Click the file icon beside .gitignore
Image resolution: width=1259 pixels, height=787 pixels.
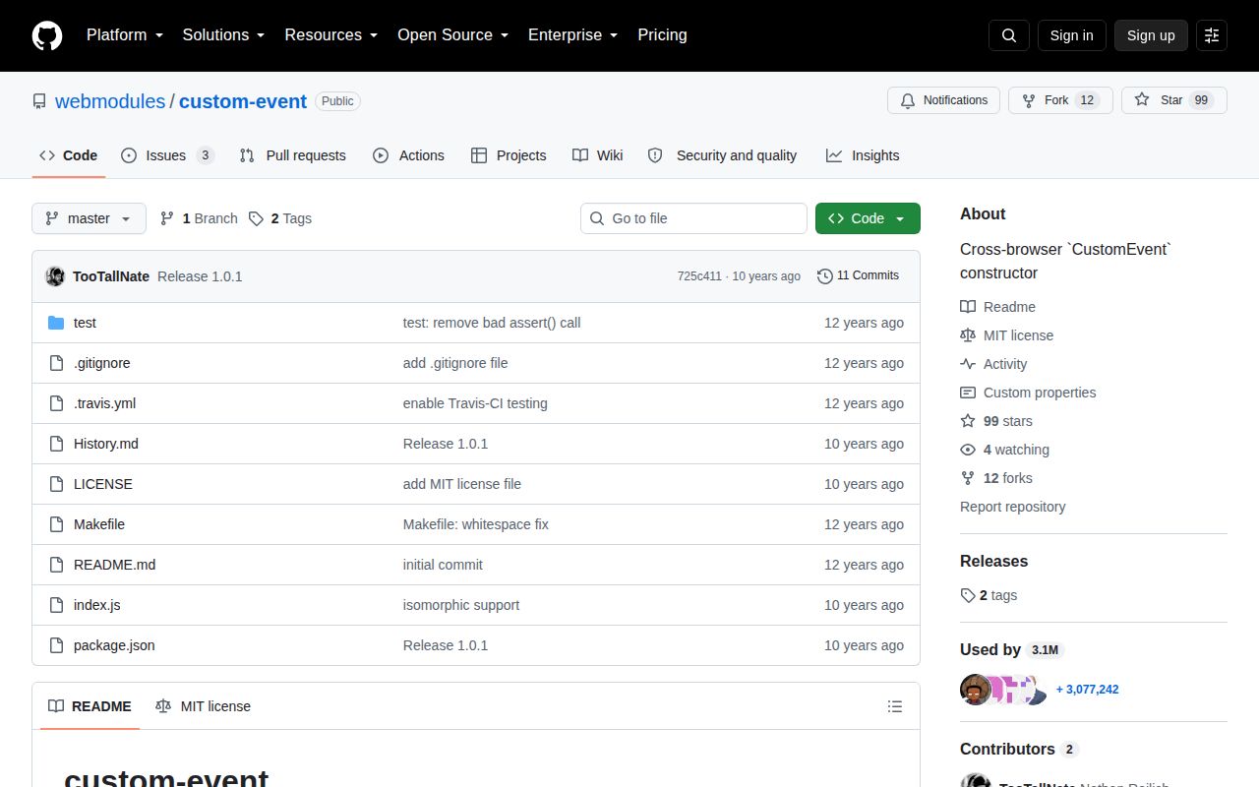click(x=56, y=363)
